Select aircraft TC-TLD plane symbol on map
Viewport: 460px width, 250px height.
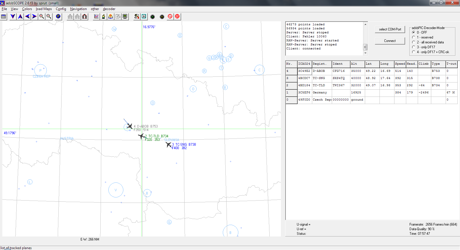(141, 136)
